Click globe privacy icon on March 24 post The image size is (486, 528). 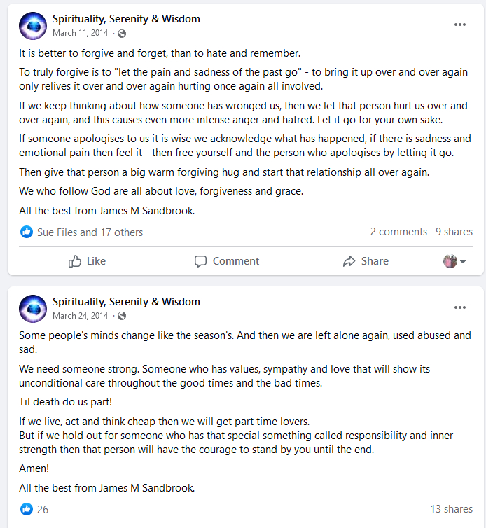(x=123, y=316)
